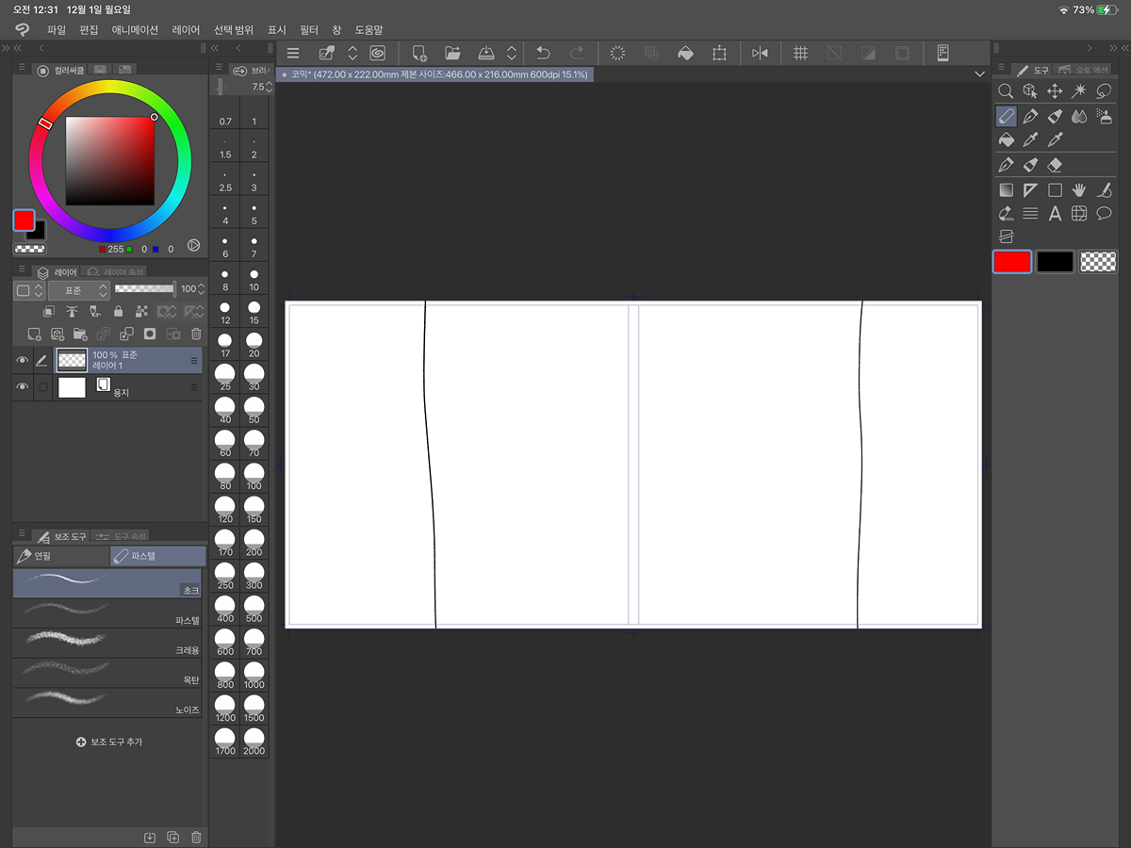The height and width of the screenshot is (848, 1131).
Task: Create a new raster layer
Action: tap(34, 334)
